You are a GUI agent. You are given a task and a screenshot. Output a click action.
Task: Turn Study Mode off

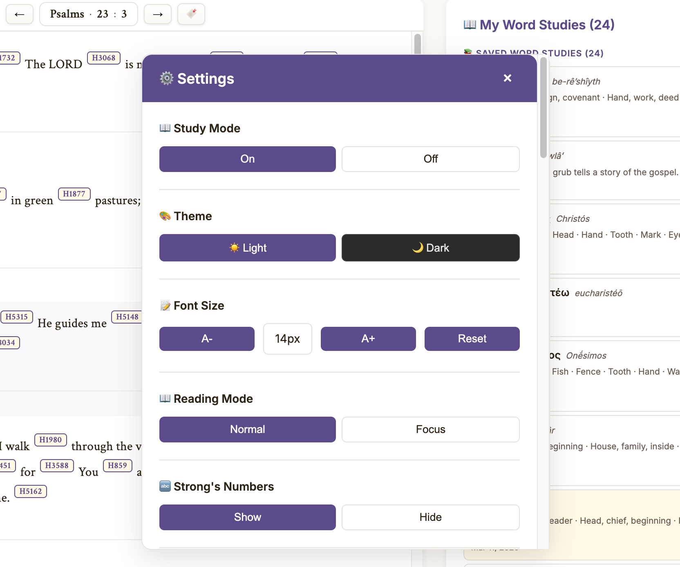click(430, 159)
